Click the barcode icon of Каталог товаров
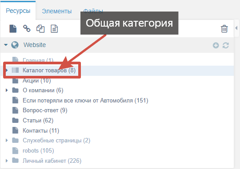This screenshot has height=169, width=240. point(15,70)
